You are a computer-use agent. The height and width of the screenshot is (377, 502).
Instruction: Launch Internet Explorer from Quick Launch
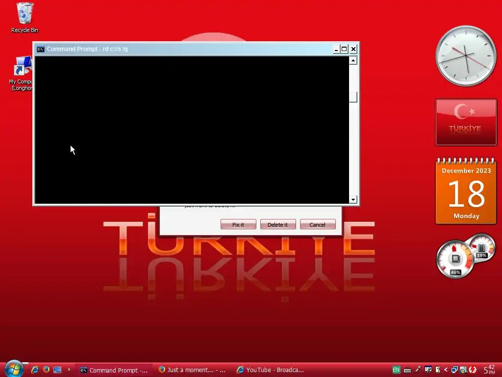(x=35, y=370)
